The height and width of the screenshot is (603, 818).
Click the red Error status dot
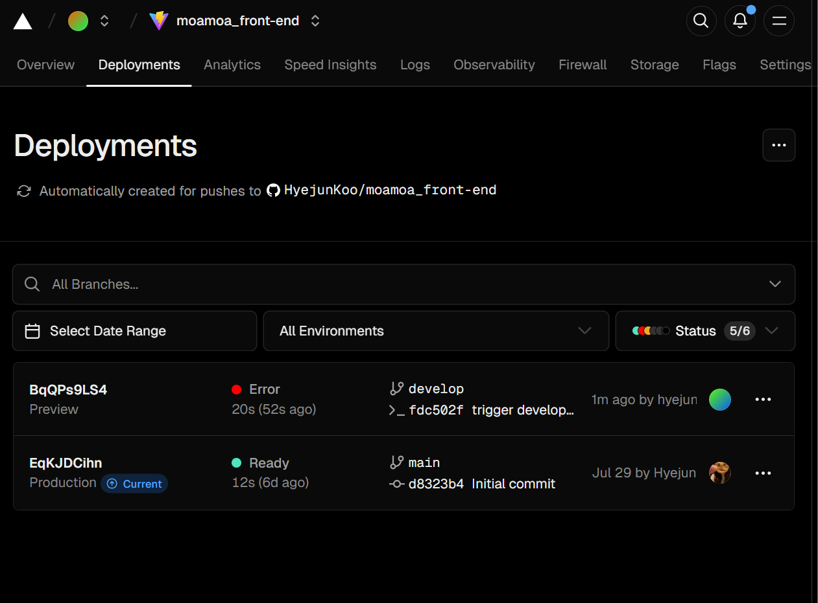[x=237, y=389]
